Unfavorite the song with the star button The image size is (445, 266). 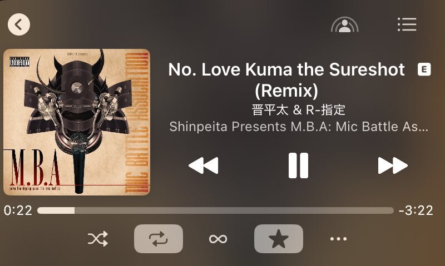click(x=279, y=239)
